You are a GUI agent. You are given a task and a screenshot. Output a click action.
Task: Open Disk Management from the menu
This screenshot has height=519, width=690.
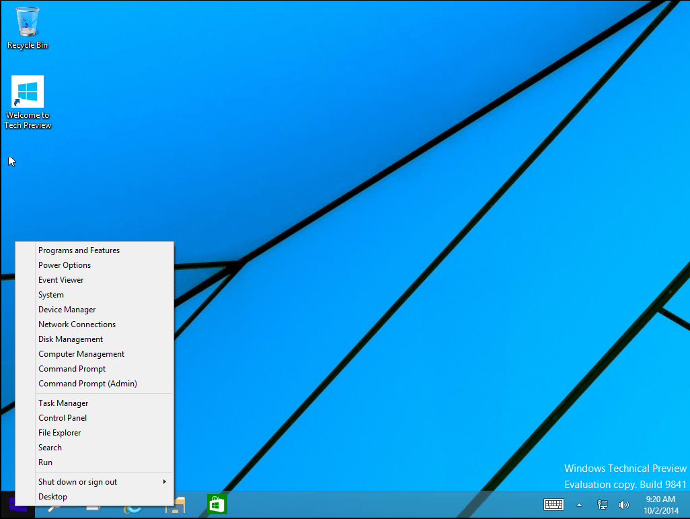point(71,339)
